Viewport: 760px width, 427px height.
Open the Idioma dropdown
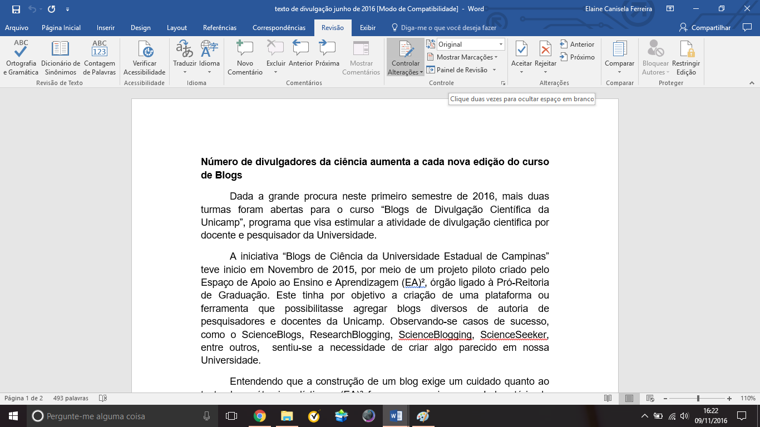point(210,58)
